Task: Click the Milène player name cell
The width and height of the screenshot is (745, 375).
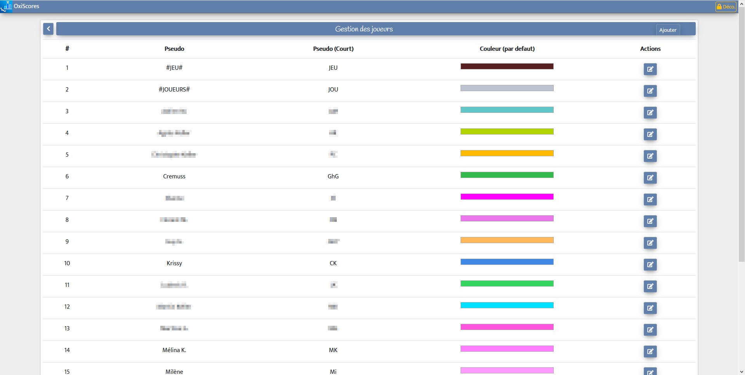Action: 174,372
